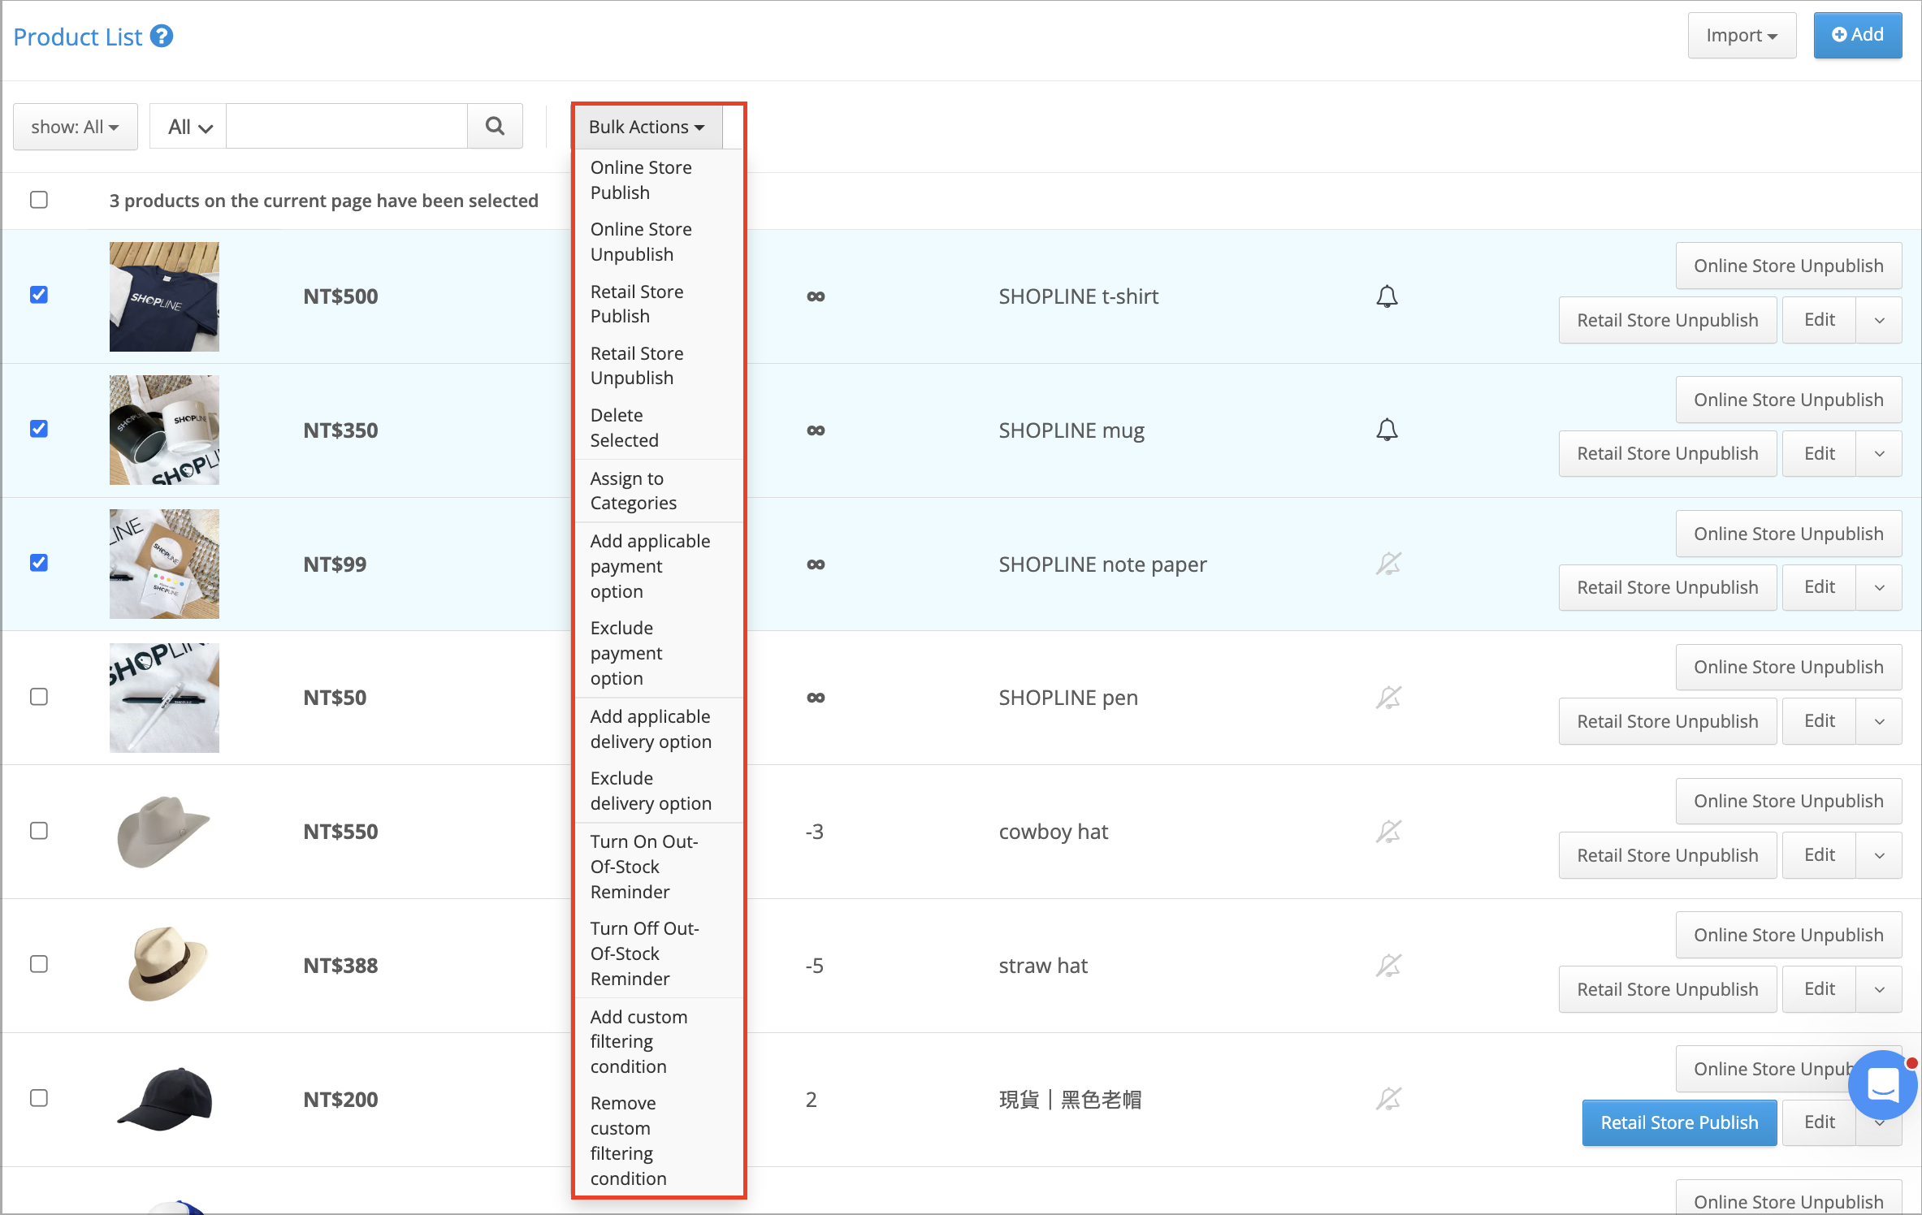This screenshot has width=1922, height=1215.
Task: Uncheck the SHOPLINE mug checkbox
Action: [39, 429]
